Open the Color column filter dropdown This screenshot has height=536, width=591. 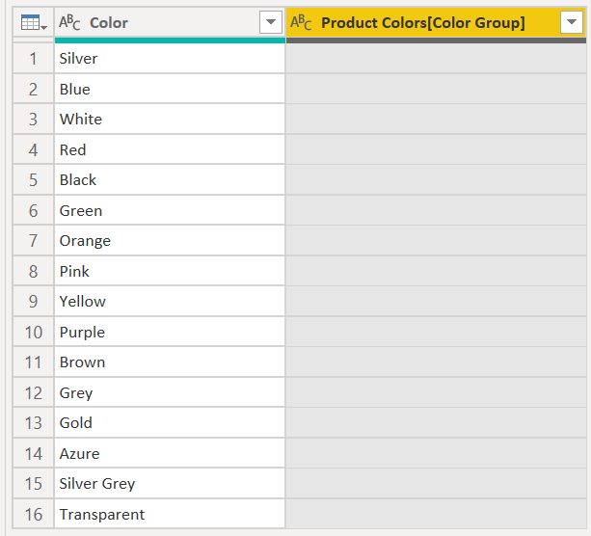pyautogui.click(x=270, y=22)
